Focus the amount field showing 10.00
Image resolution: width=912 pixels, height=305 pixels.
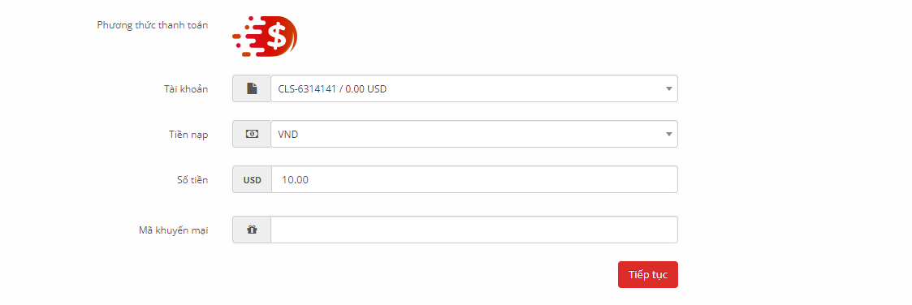click(474, 179)
